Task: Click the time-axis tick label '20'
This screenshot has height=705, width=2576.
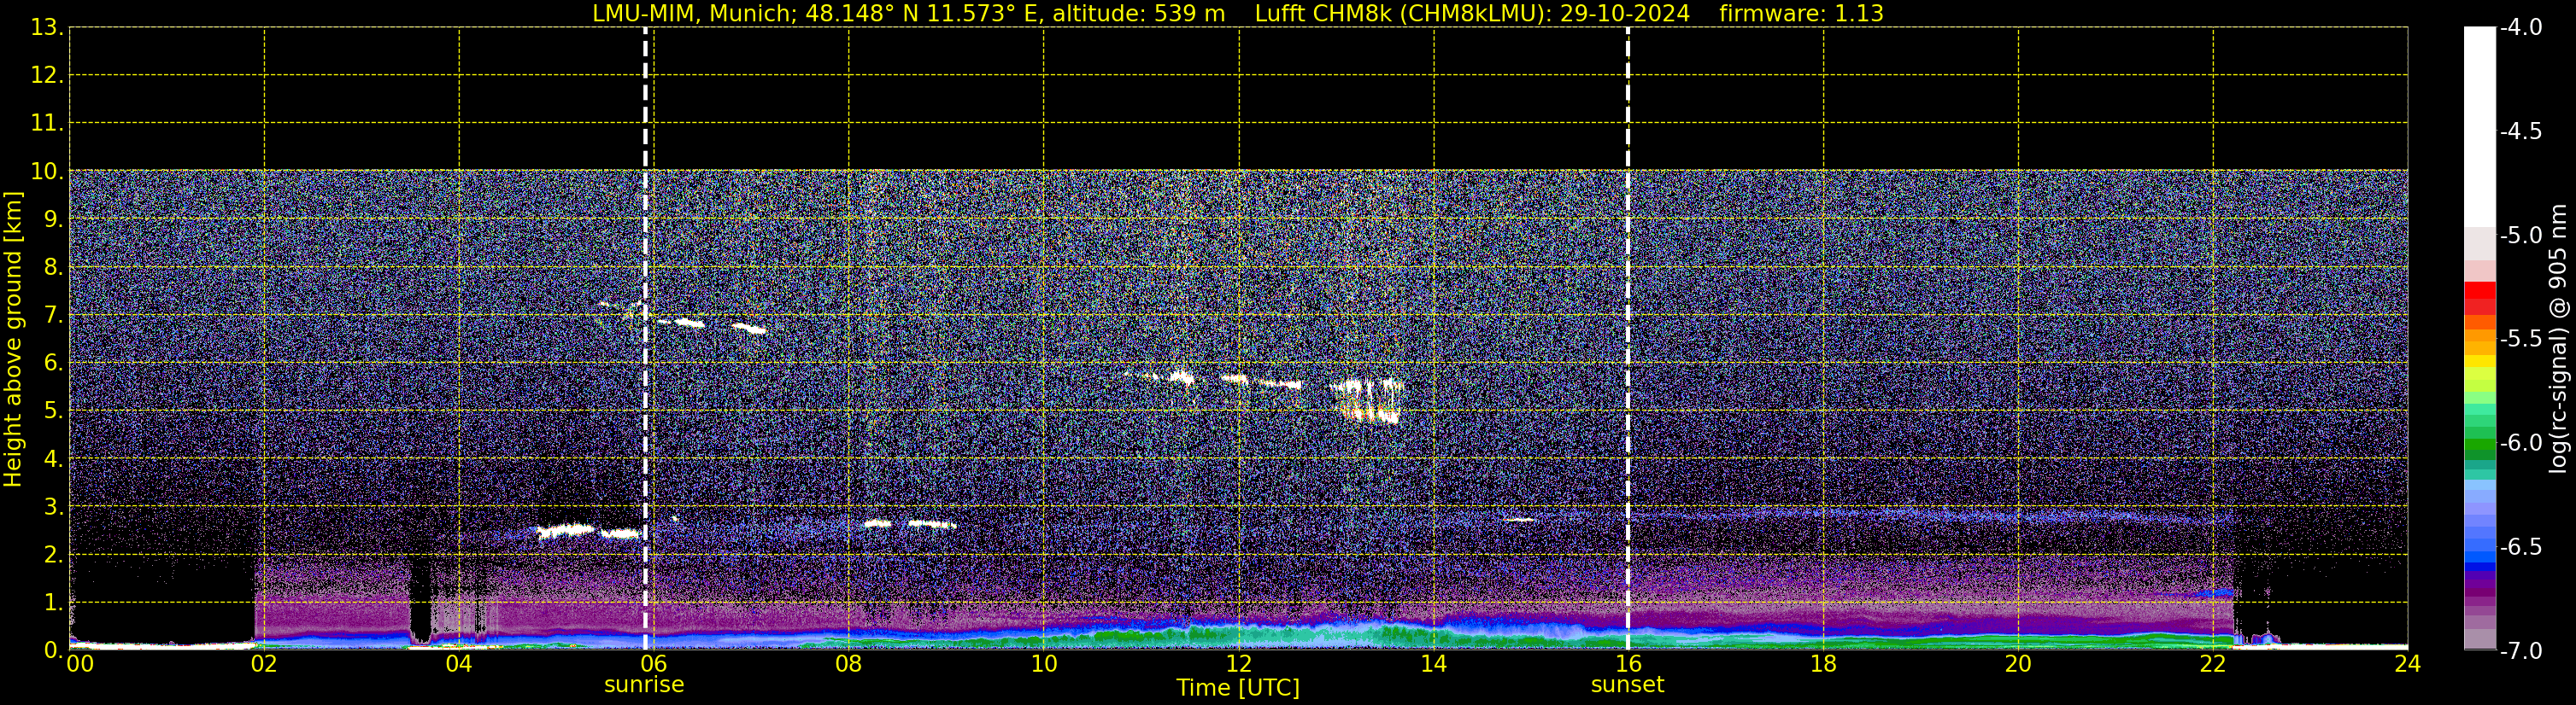Action: click(2019, 664)
